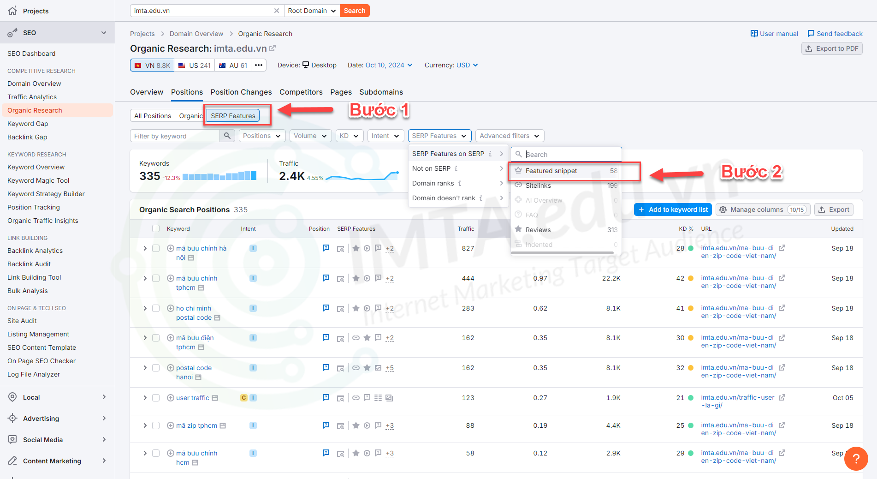
Task: Click the Traffic trend line chart
Action: (x=362, y=176)
